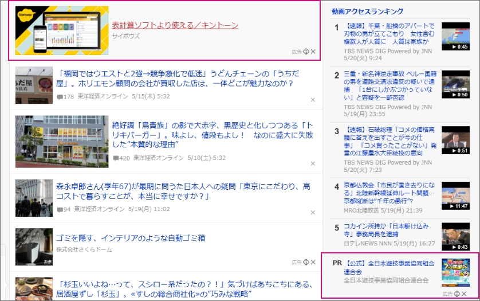Play the 0:45 船橋 video thumbnail

pos(455,36)
